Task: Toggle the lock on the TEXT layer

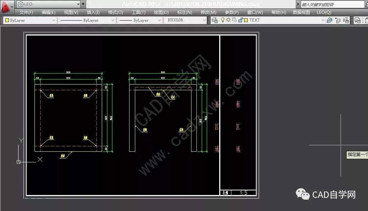Action: pyautogui.click(x=240, y=20)
